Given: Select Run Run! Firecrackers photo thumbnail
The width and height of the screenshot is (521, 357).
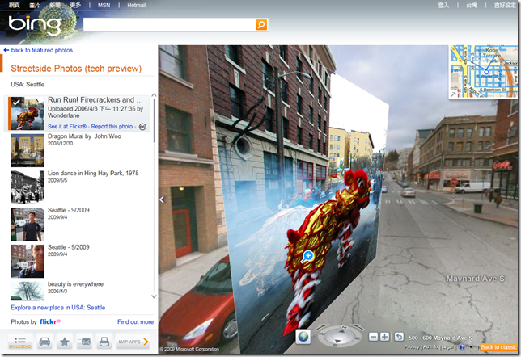Looking at the screenshot, I should pos(28,113).
